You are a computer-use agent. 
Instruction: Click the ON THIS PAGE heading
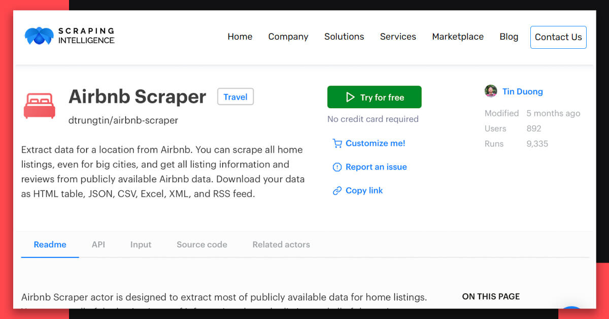point(491,297)
